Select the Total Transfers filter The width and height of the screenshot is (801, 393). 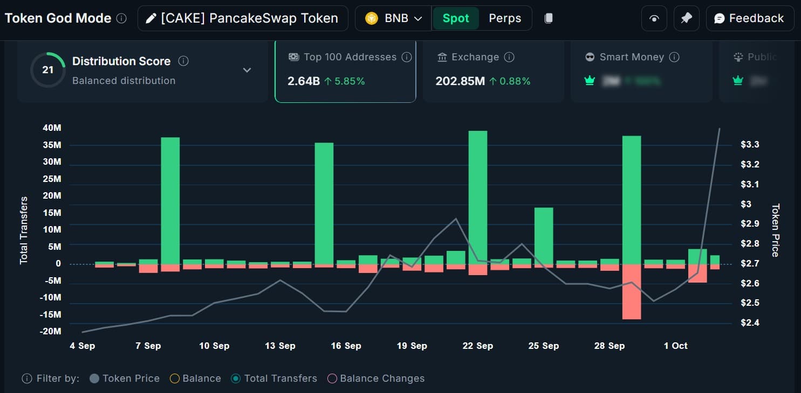(x=236, y=378)
